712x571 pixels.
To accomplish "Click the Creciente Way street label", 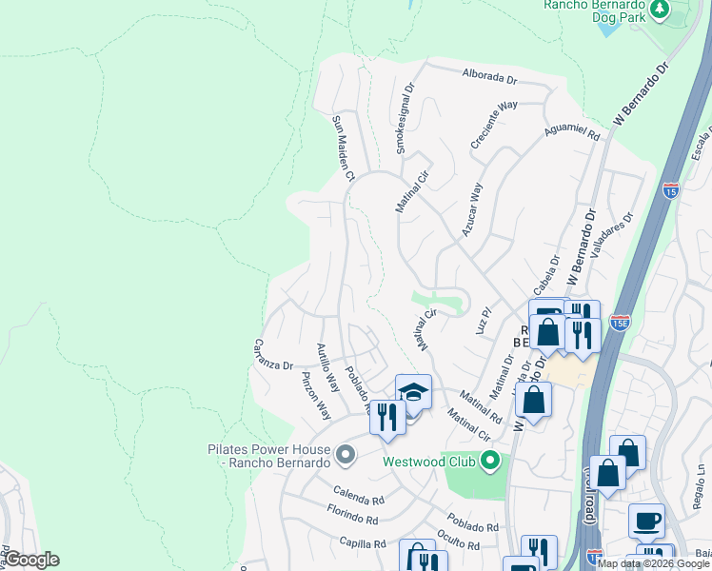I will point(493,124).
